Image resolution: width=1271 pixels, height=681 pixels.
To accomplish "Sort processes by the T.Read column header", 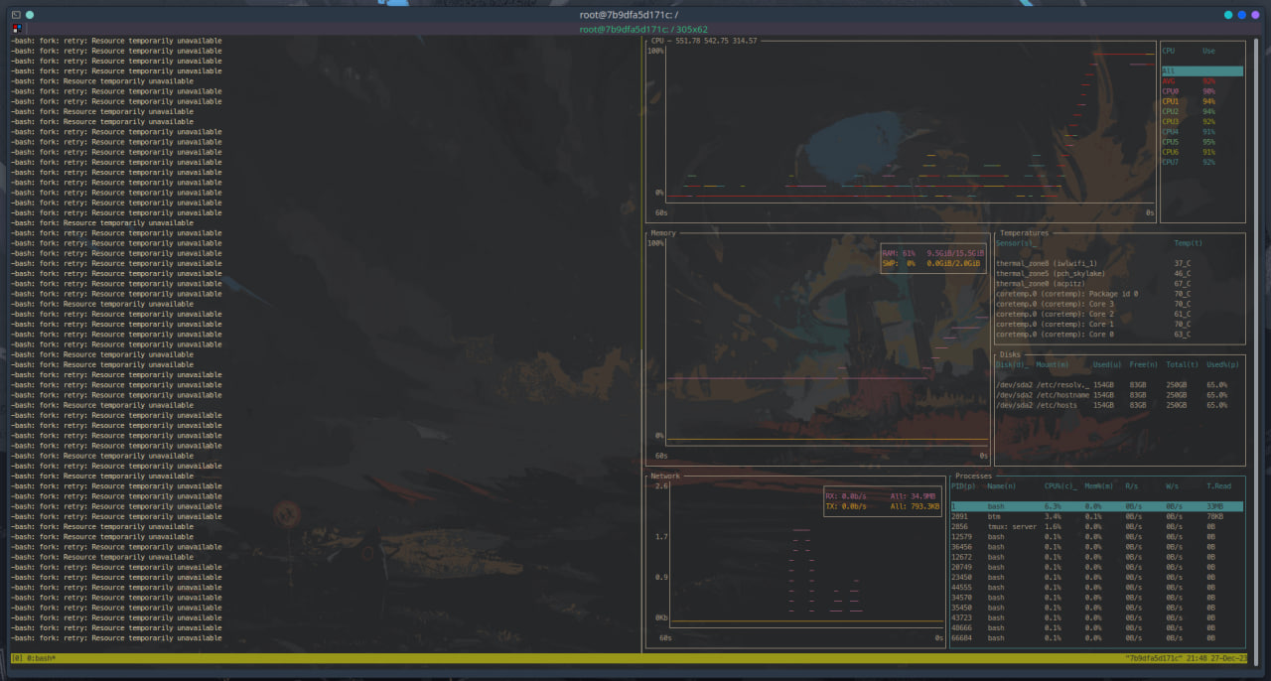I will coord(1219,486).
